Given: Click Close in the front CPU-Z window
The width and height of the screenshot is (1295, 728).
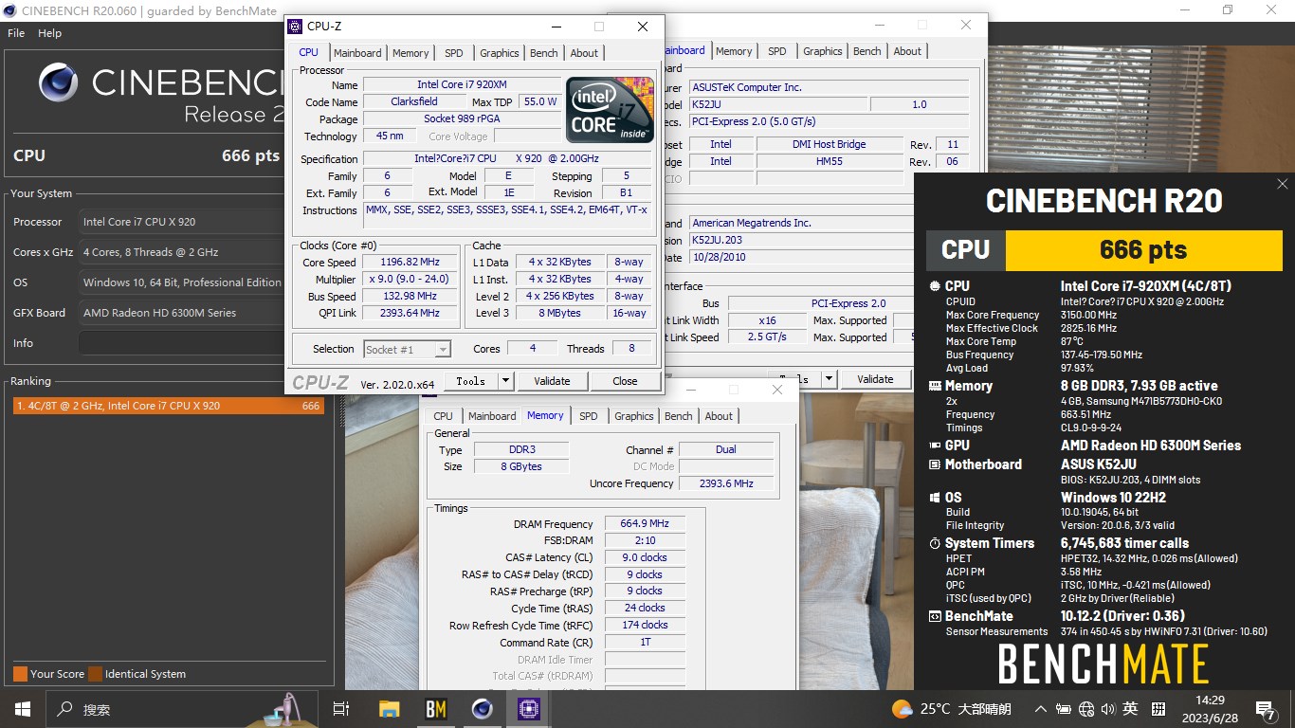Looking at the screenshot, I should [x=625, y=381].
